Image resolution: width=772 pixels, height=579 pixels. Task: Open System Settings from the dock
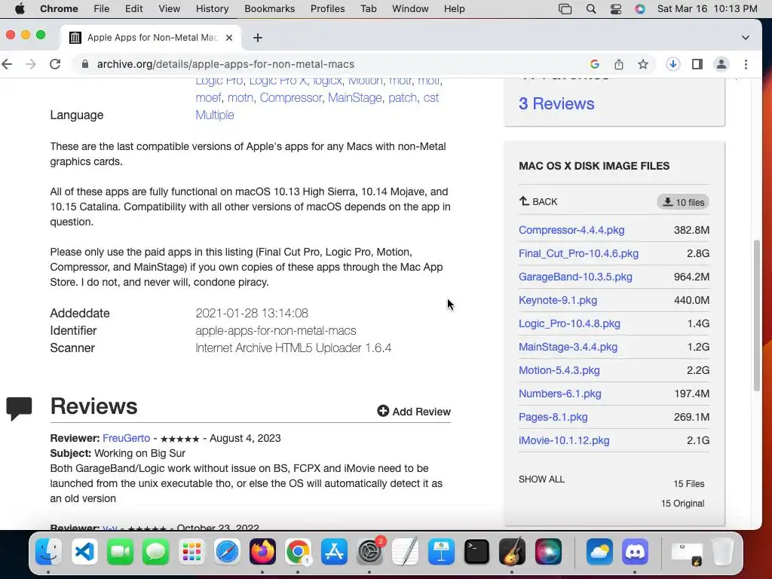(369, 551)
